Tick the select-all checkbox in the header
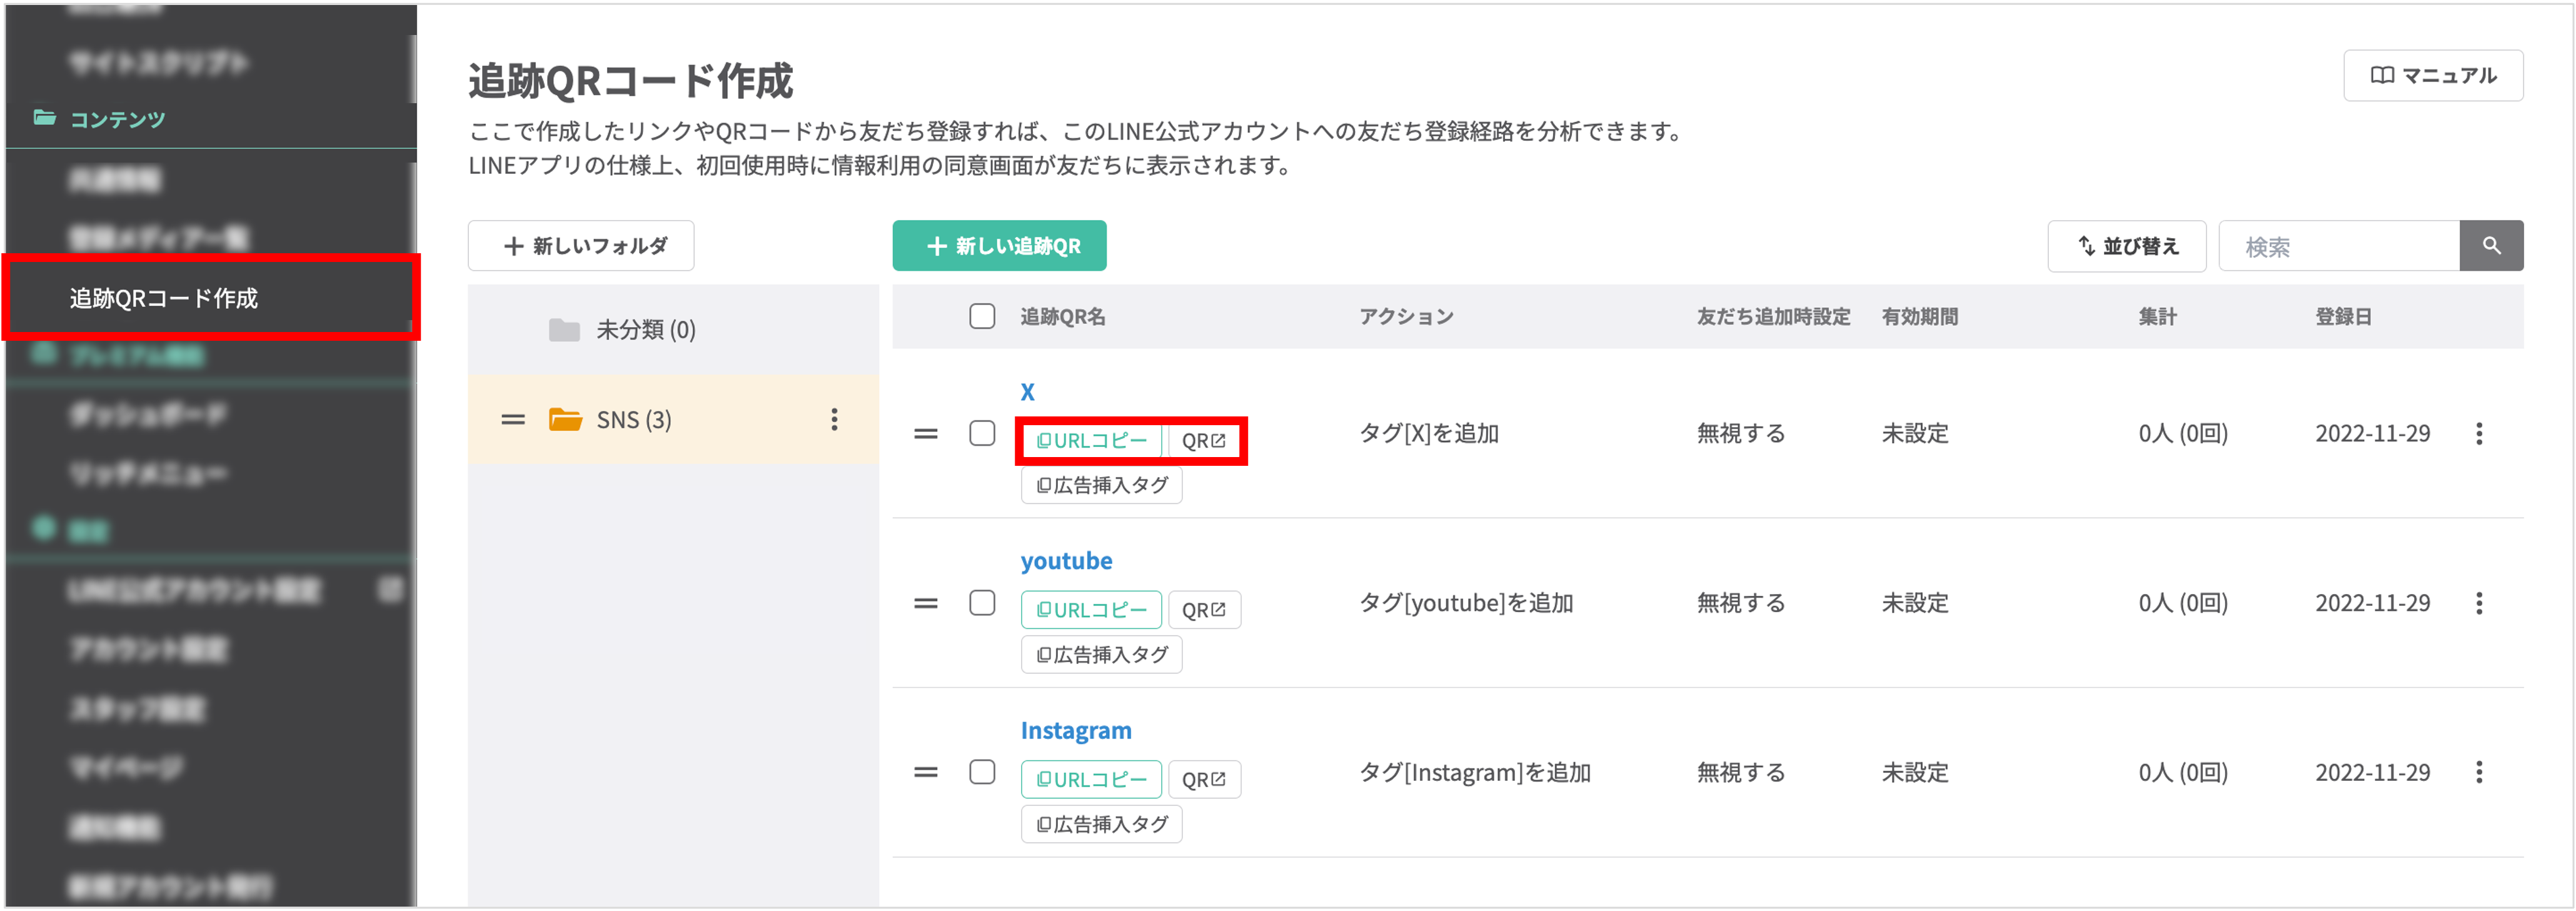The image size is (2576, 911). [x=982, y=315]
